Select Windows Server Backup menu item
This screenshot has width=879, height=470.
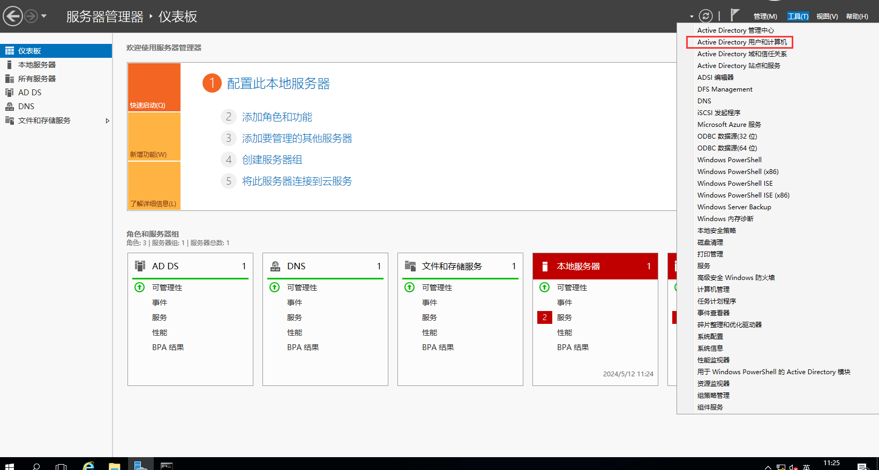pyautogui.click(x=734, y=207)
